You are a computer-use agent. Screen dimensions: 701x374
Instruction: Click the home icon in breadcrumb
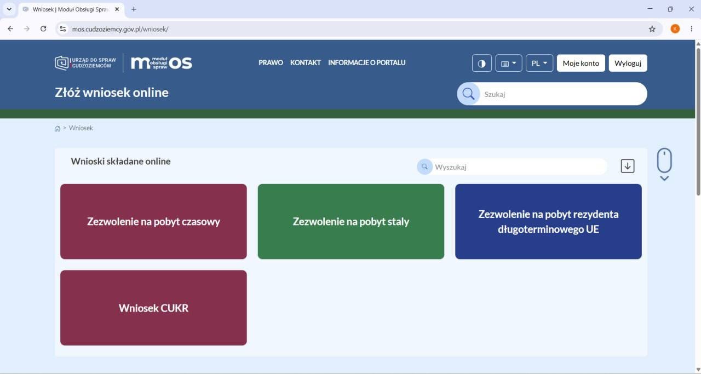point(58,128)
